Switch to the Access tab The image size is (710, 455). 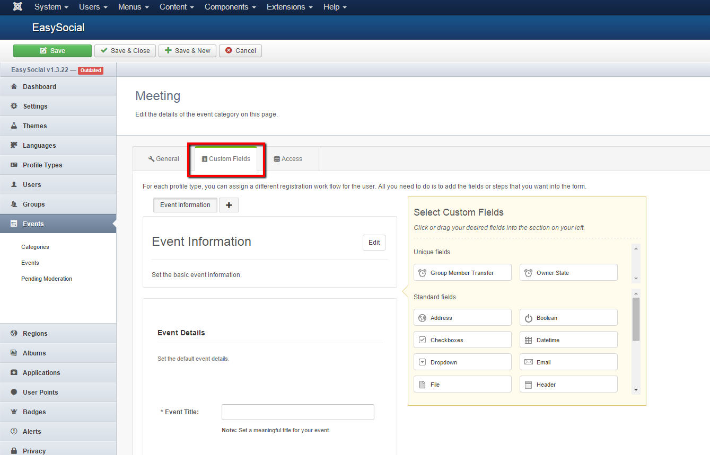click(288, 159)
